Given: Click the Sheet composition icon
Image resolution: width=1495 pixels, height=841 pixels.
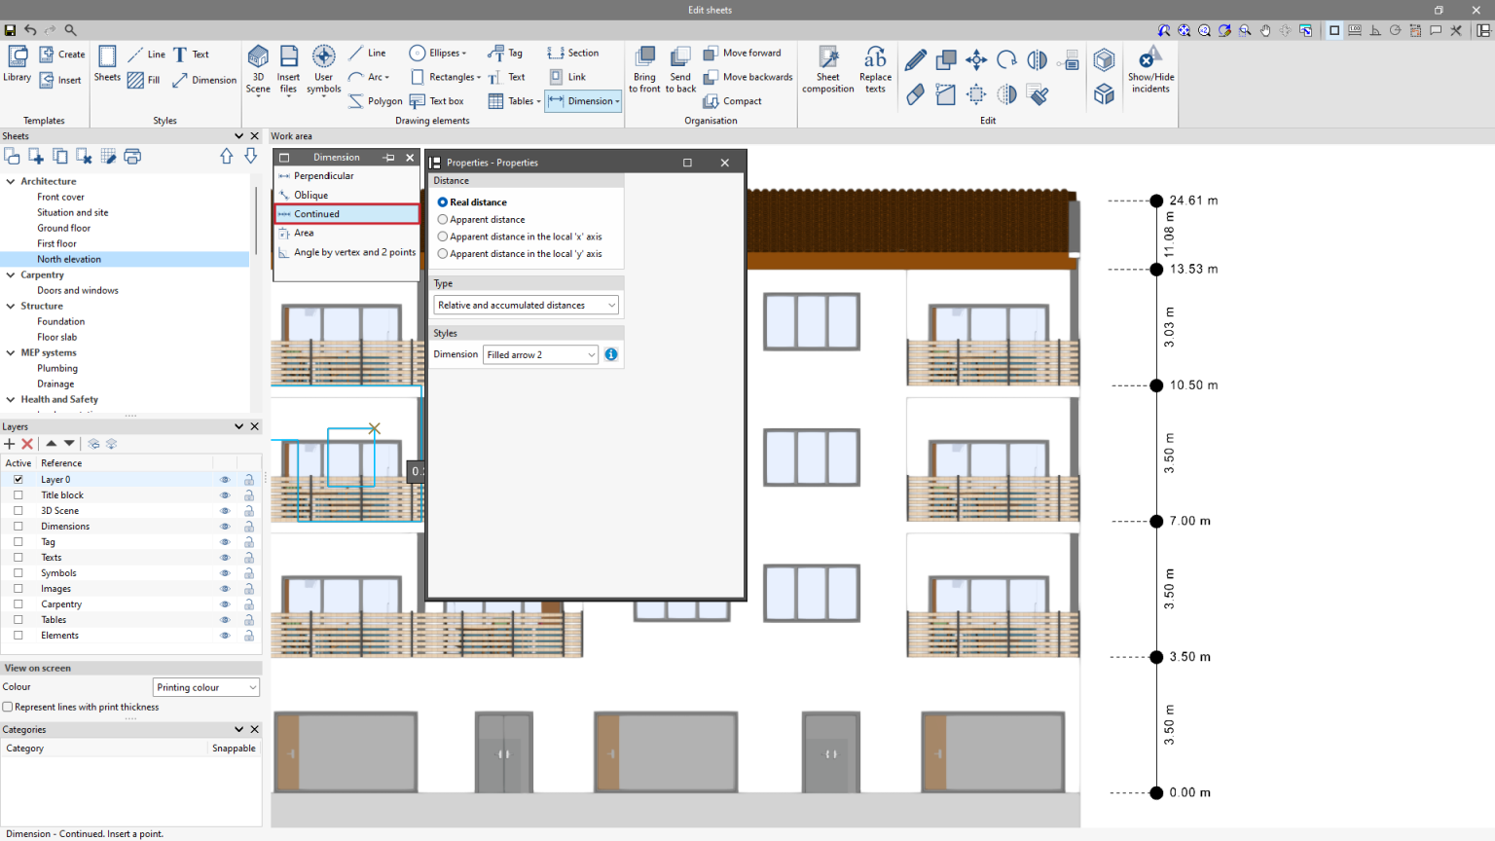Looking at the screenshot, I should [x=827, y=66].
